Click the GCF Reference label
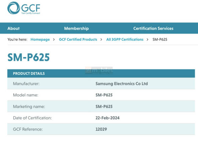The image size is (198, 141). point(28,129)
